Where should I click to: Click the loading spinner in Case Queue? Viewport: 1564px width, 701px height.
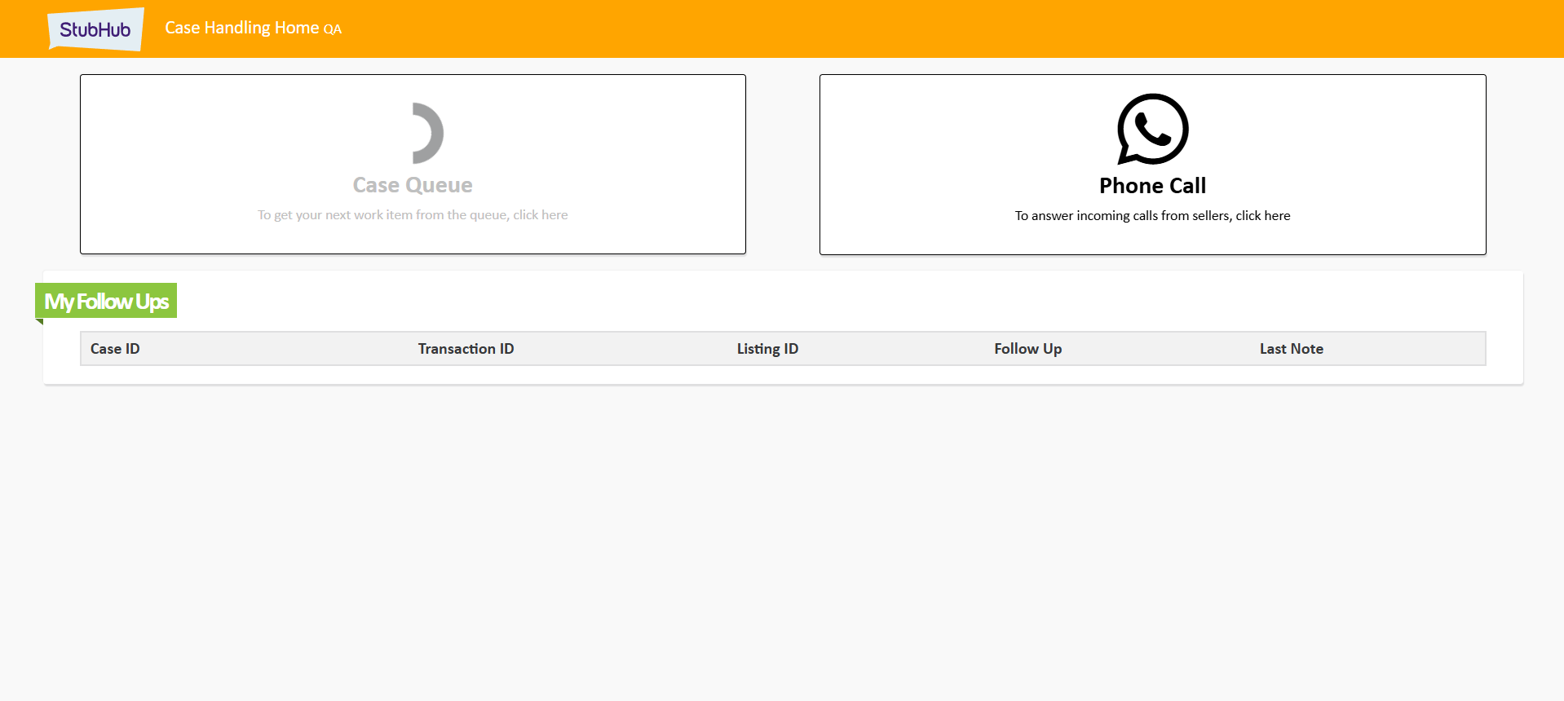coord(426,133)
